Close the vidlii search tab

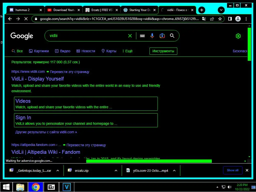pos(192,10)
